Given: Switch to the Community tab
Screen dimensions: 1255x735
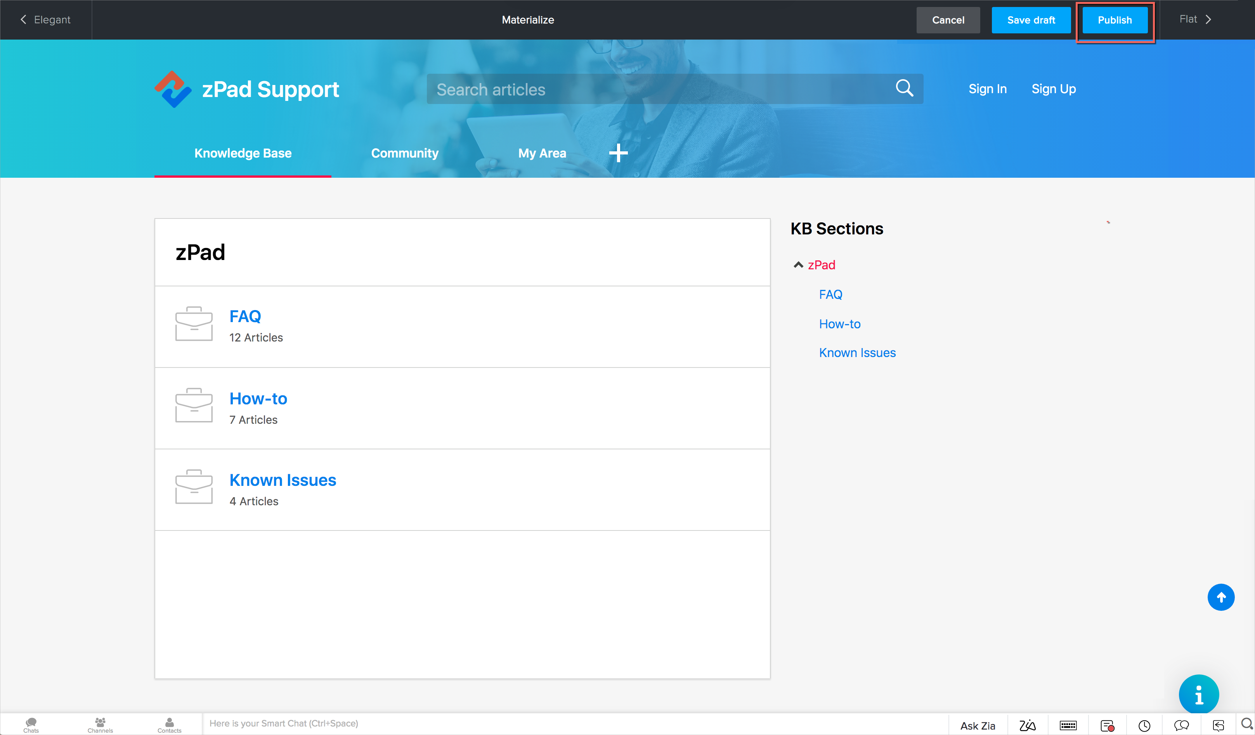Looking at the screenshot, I should tap(404, 153).
